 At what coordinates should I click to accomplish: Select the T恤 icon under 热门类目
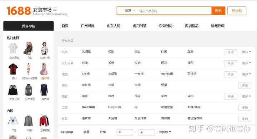28,48
